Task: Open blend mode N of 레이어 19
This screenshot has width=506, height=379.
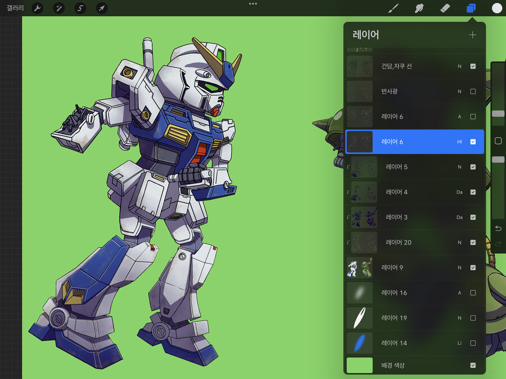Action: [x=459, y=318]
